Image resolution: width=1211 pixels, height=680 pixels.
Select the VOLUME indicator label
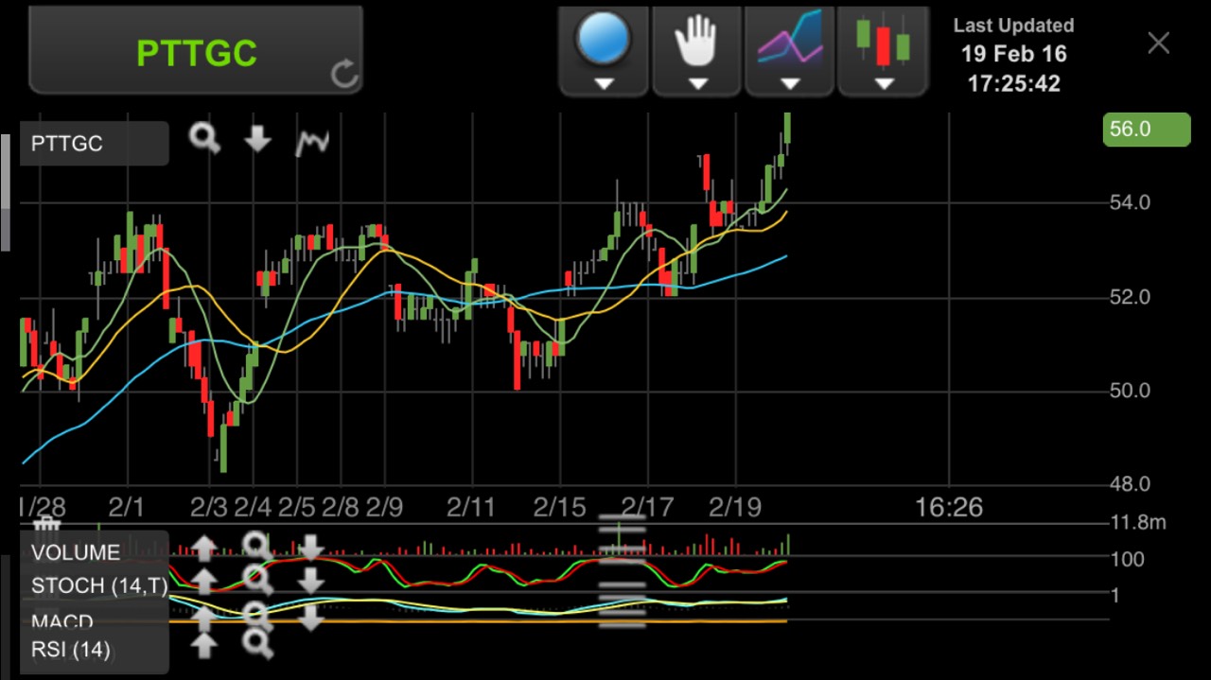[x=76, y=552]
